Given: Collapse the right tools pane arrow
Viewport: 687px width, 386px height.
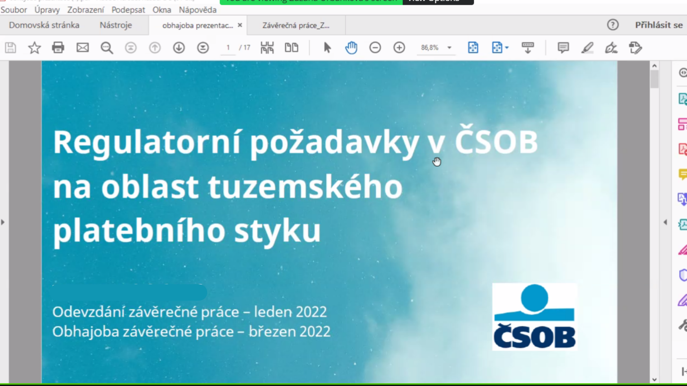Looking at the screenshot, I should [x=665, y=222].
